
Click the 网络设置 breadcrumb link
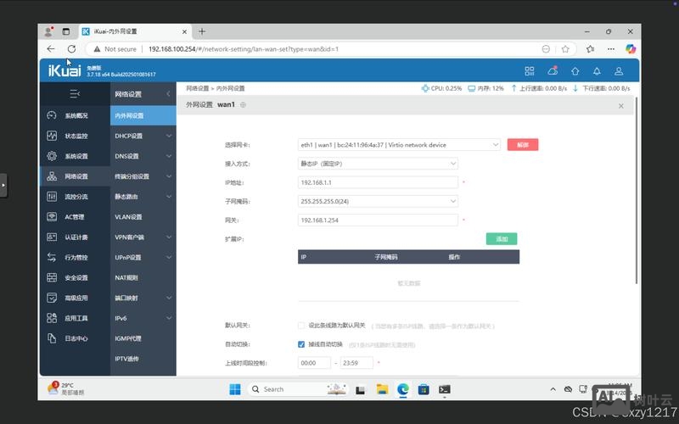point(198,88)
